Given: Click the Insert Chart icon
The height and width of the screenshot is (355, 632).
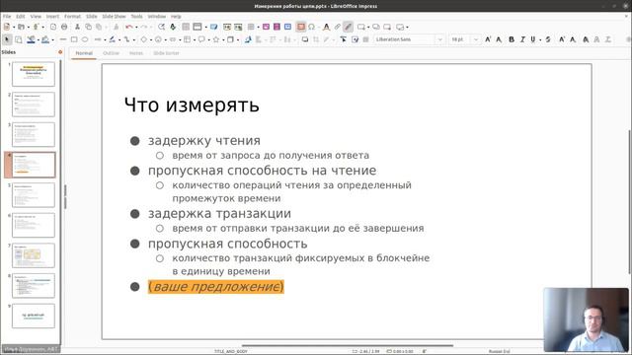Looking at the screenshot, I should coord(287,27).
